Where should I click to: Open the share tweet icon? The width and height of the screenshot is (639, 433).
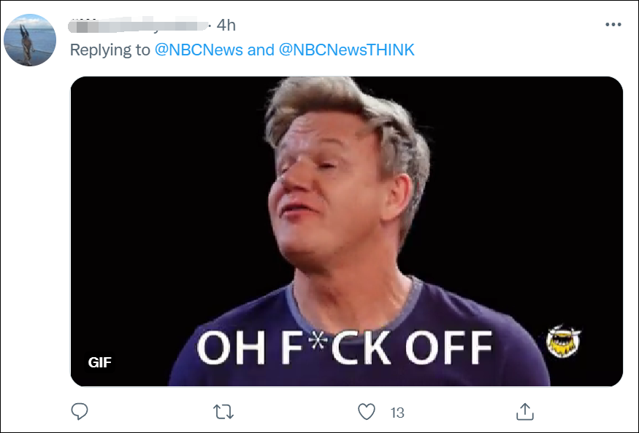pos(524,412)
